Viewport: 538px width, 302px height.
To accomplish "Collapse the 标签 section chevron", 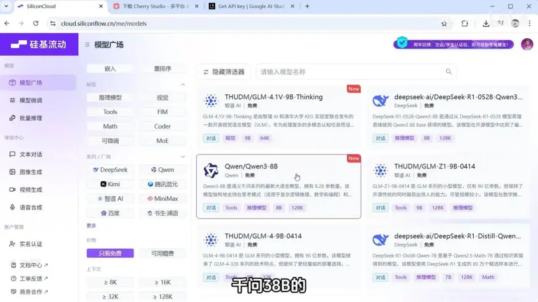I will tap(183, 84).
